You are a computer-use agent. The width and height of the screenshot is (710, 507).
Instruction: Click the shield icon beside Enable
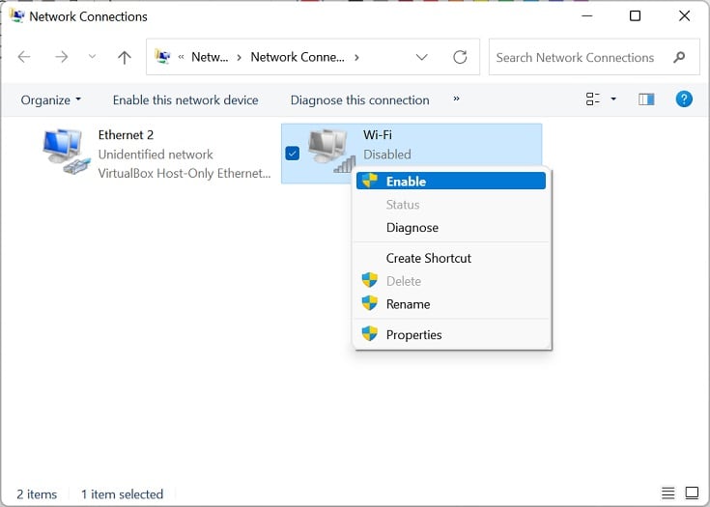pyautogui.click(x=370, y=181)
